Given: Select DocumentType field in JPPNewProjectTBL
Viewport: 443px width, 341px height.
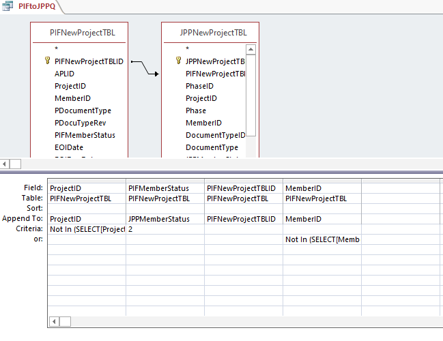Looking at the screenshot, I should pyautogui.click(x=212, y=147).
